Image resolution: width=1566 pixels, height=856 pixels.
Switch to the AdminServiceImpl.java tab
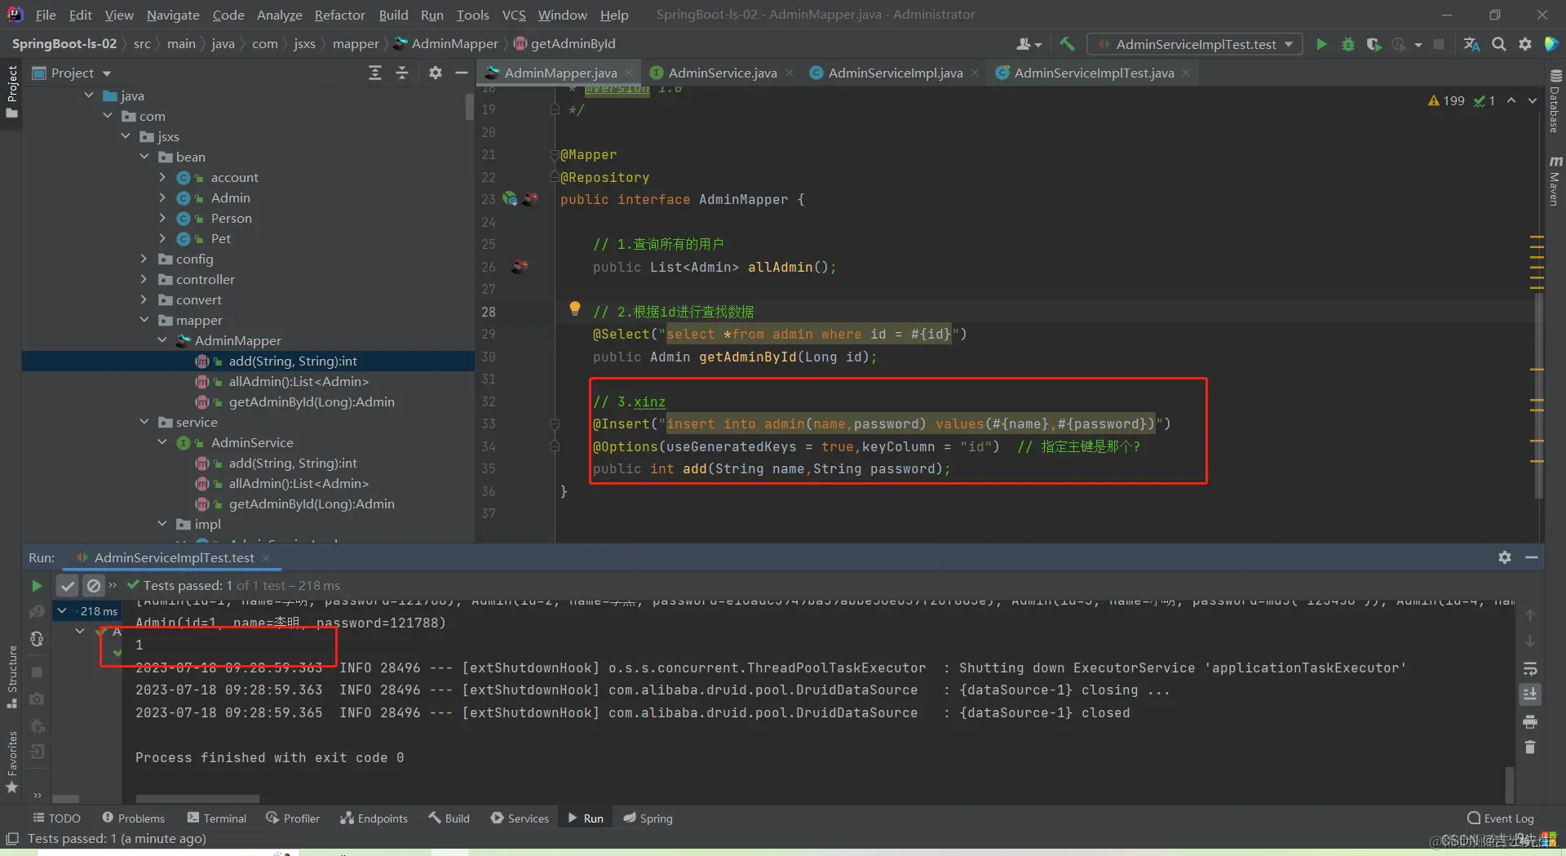(x=895, y=73)
